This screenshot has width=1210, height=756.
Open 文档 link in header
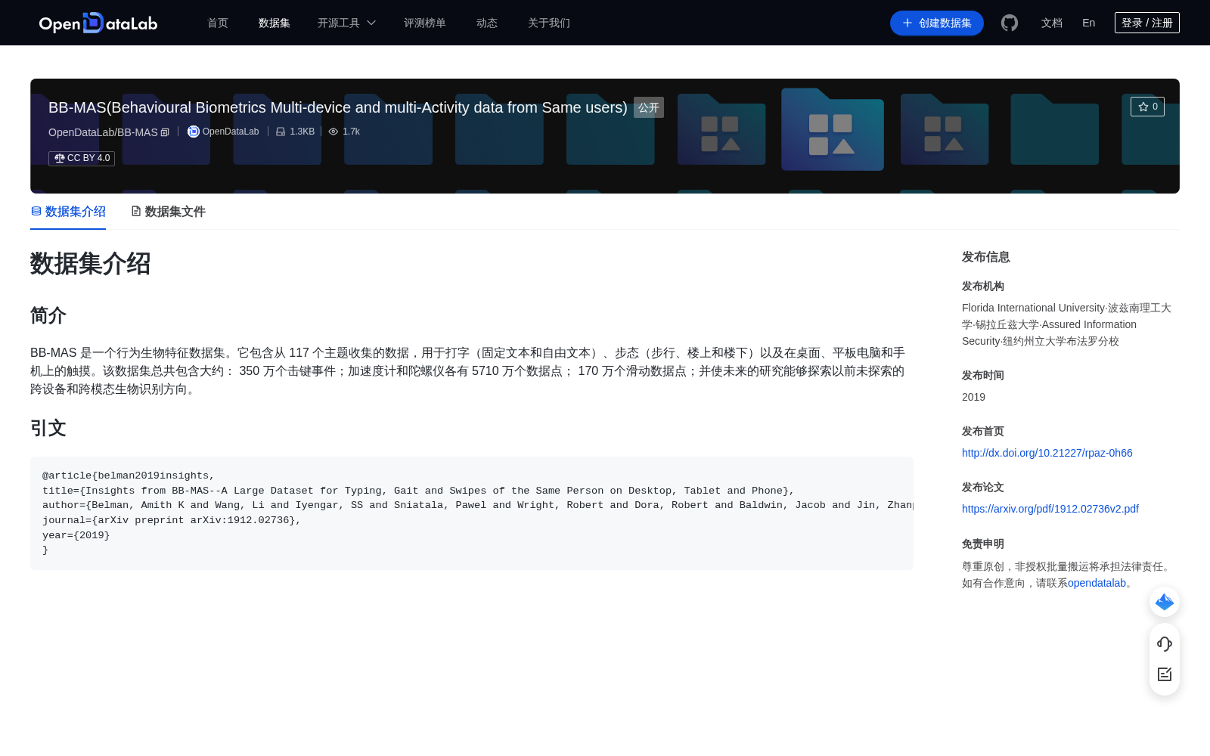1052,23
